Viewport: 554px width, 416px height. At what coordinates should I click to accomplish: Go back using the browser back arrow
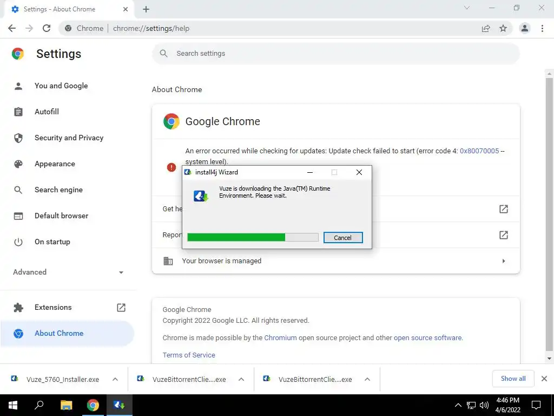click(x=12, y=28)
